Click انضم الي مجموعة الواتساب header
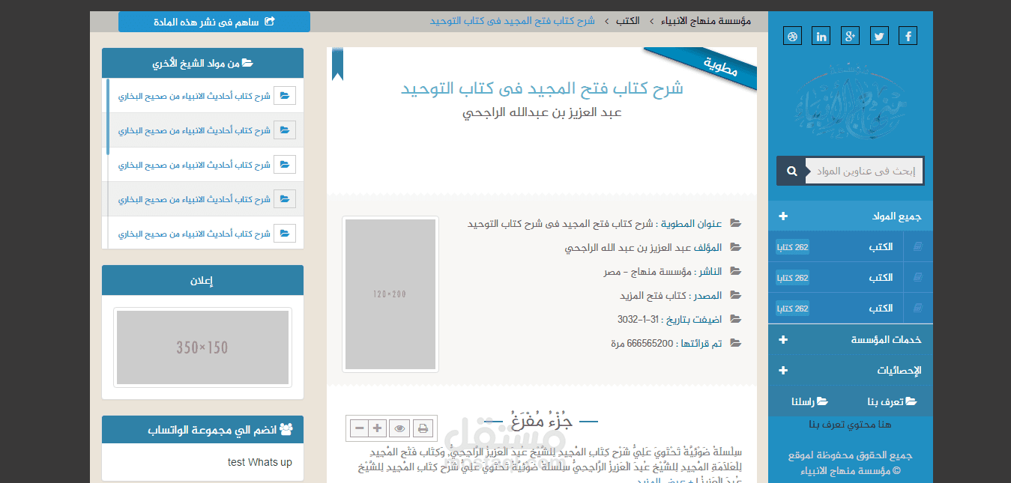 point(202,431)
